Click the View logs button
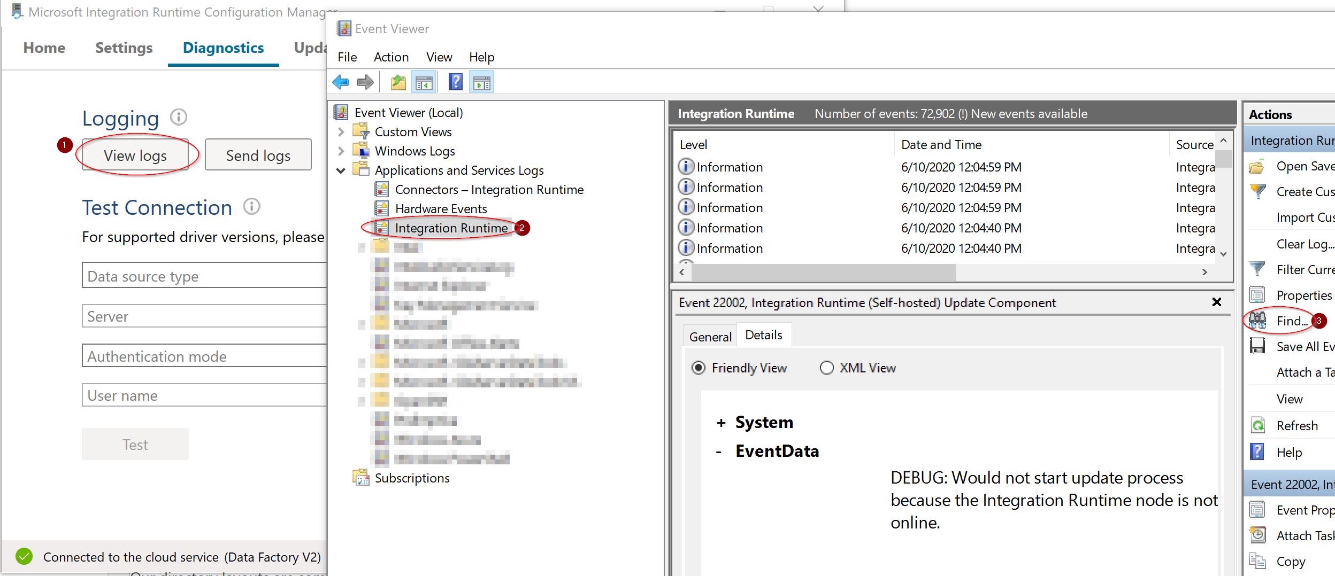 coord(135,155)
